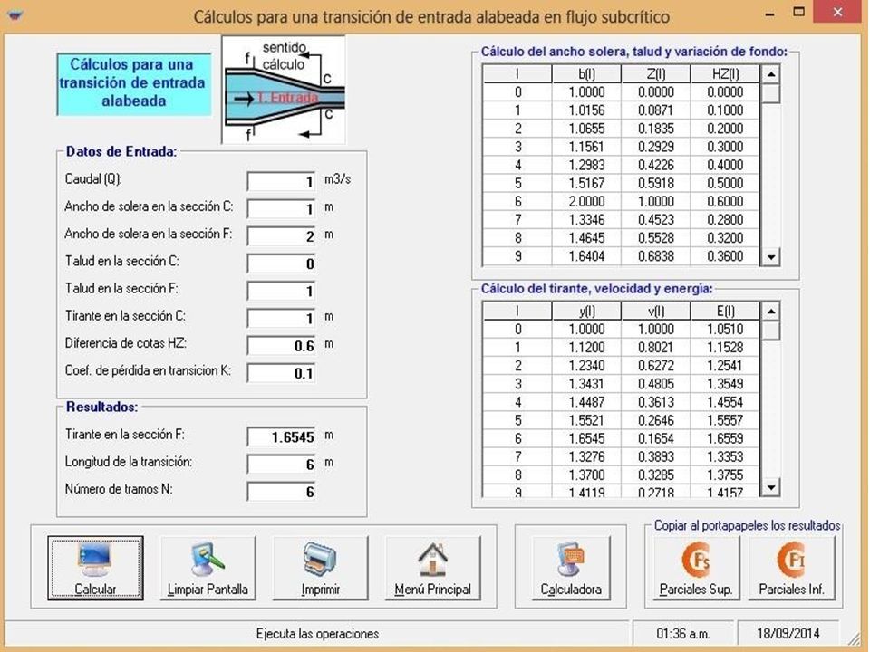Select cell 1.0510 in E(I) column
Screen dimensions: 870x652
(x=725, y=330)
